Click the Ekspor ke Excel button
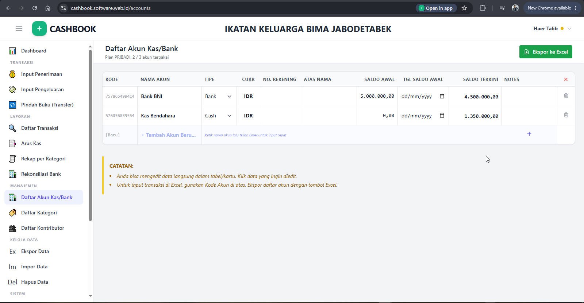Screen dimensions: 584x303 pyautogui.click(x=546, y=52)
